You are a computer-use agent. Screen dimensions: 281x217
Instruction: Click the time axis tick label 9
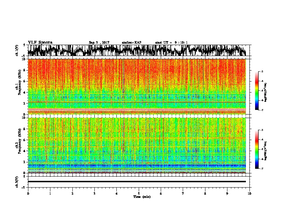[x=227, y=194]
